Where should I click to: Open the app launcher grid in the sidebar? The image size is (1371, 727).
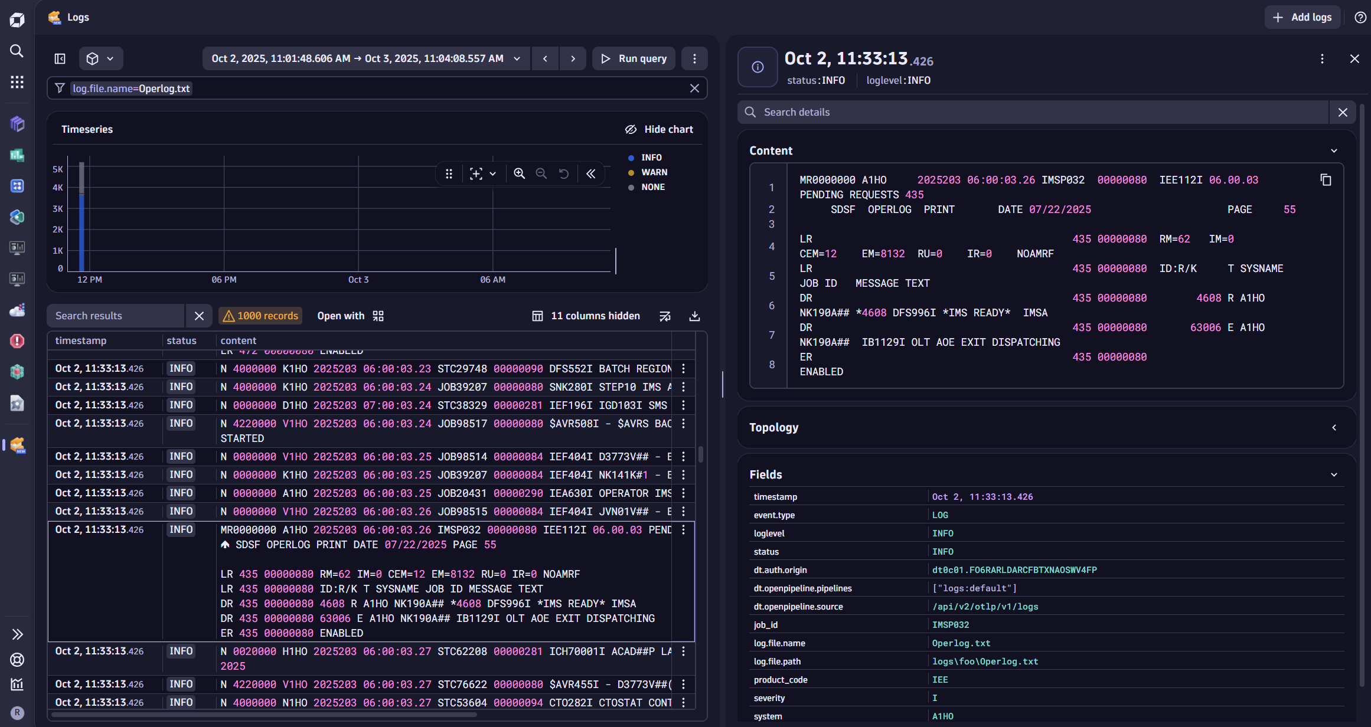17,83
